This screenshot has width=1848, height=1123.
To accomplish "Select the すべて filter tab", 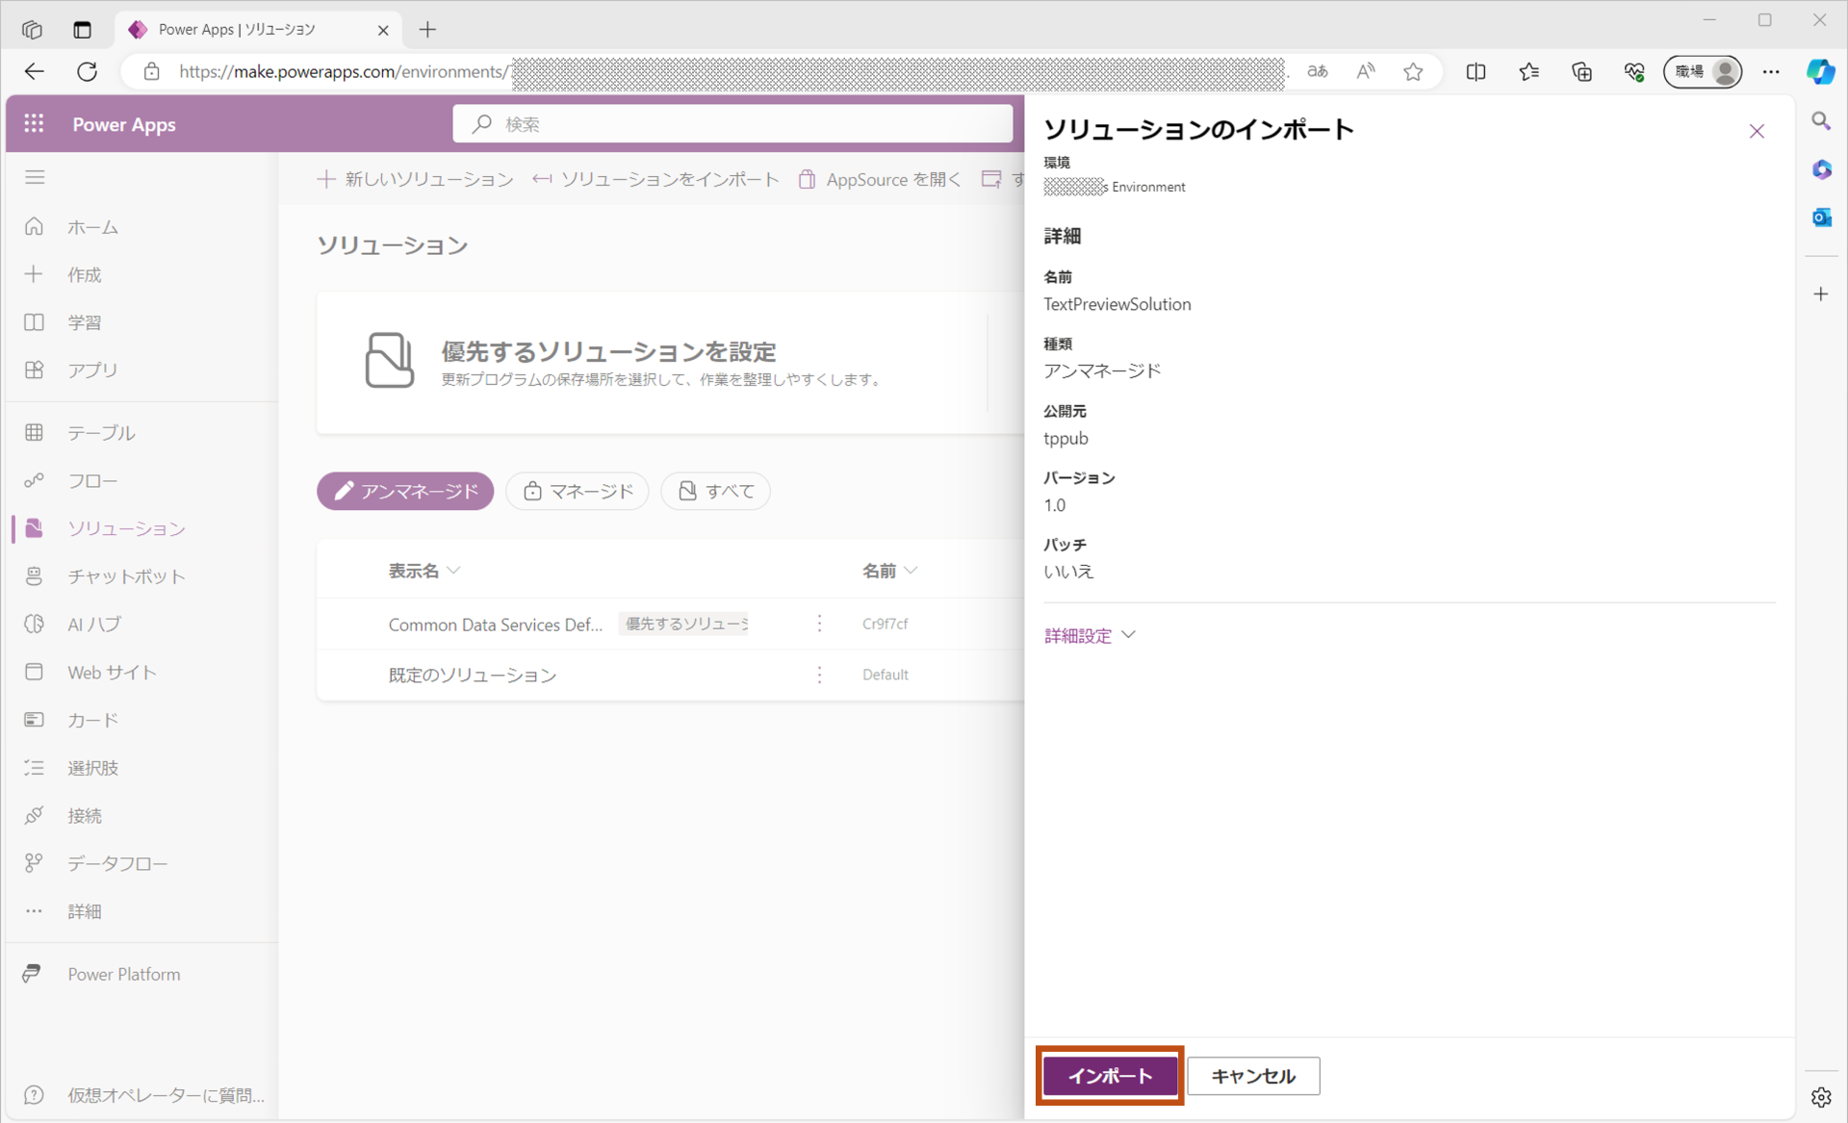I will 715,491.
